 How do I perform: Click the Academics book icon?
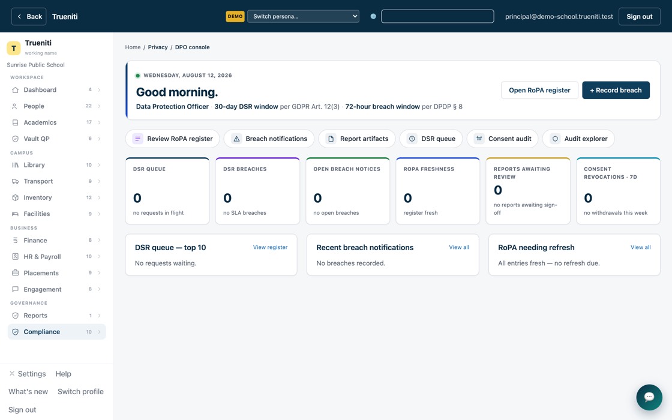pos(16,122)
